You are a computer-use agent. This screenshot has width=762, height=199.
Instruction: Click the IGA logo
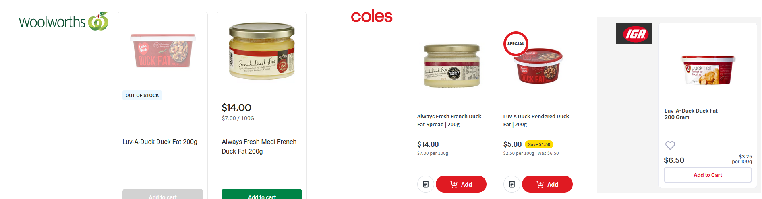634,33
